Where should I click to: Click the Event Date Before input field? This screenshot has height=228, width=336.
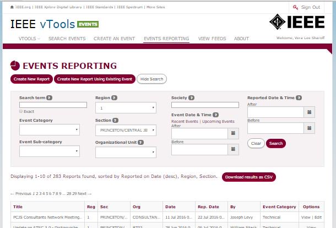pyautogui.click(x=199, y=149)
